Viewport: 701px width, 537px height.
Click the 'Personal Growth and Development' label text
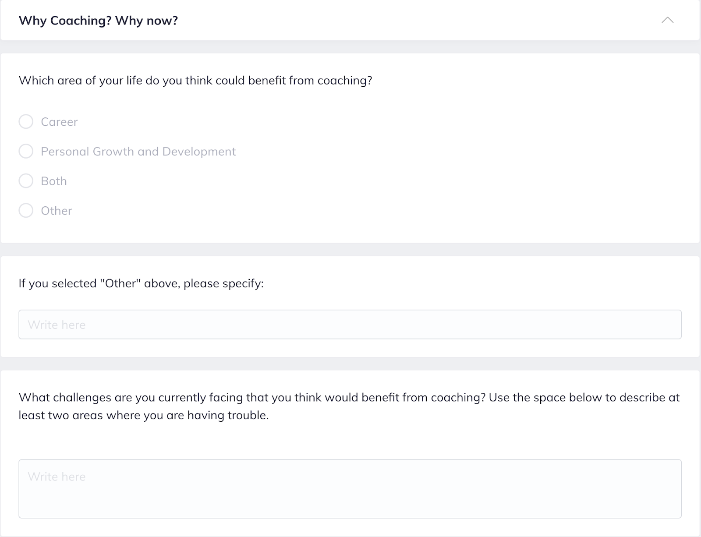(138, 152)
